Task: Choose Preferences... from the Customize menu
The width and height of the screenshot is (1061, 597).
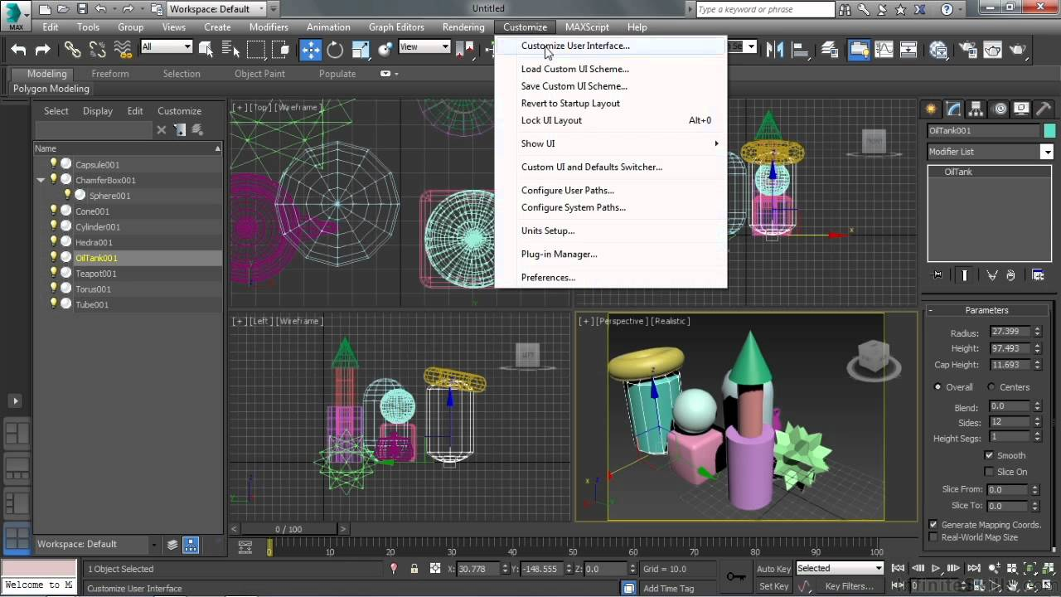Action: click(x=548, y=278)
